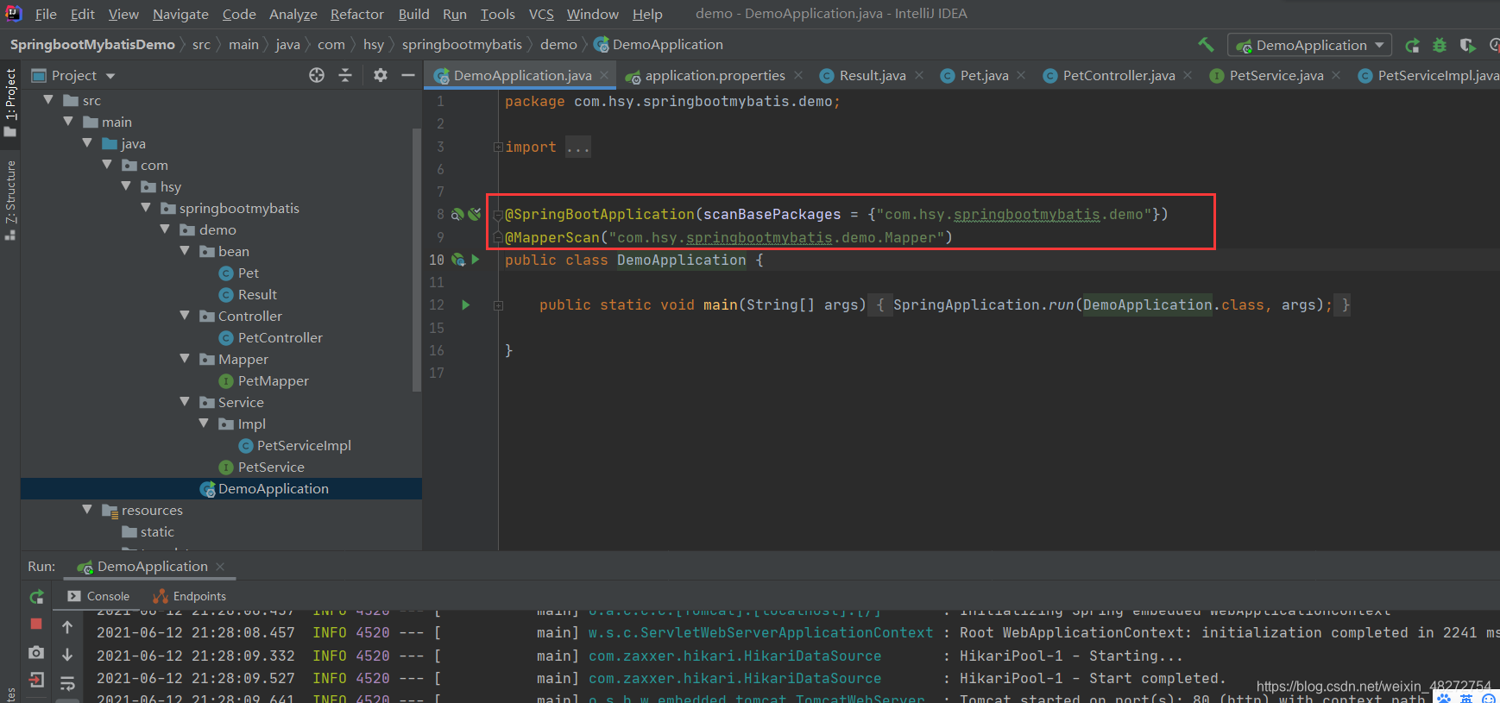
Task: Click the rerun icon in top toolbar
Action: (1412, 45)
